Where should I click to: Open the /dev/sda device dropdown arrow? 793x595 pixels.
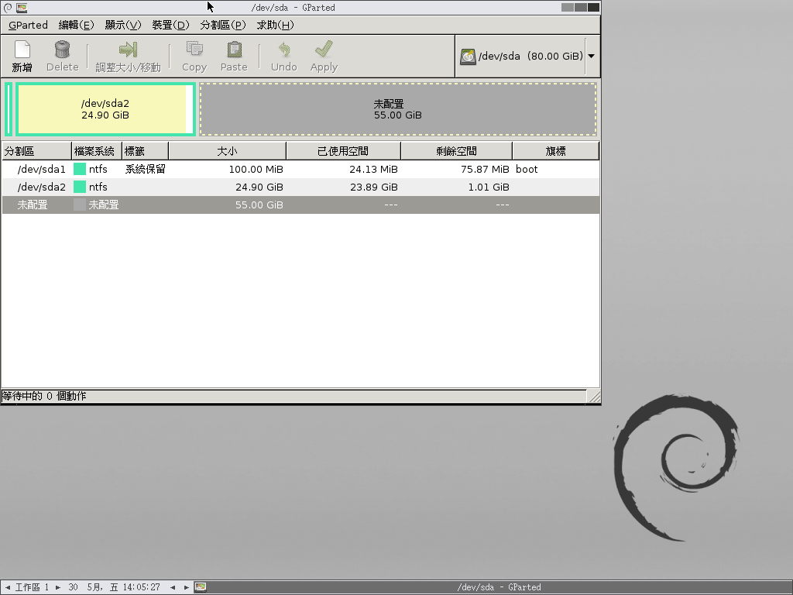[592, 57]
